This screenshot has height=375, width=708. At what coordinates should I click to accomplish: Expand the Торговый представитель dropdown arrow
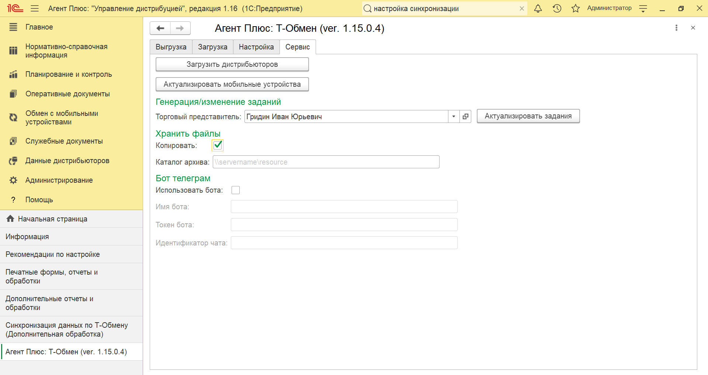(454, 117)
